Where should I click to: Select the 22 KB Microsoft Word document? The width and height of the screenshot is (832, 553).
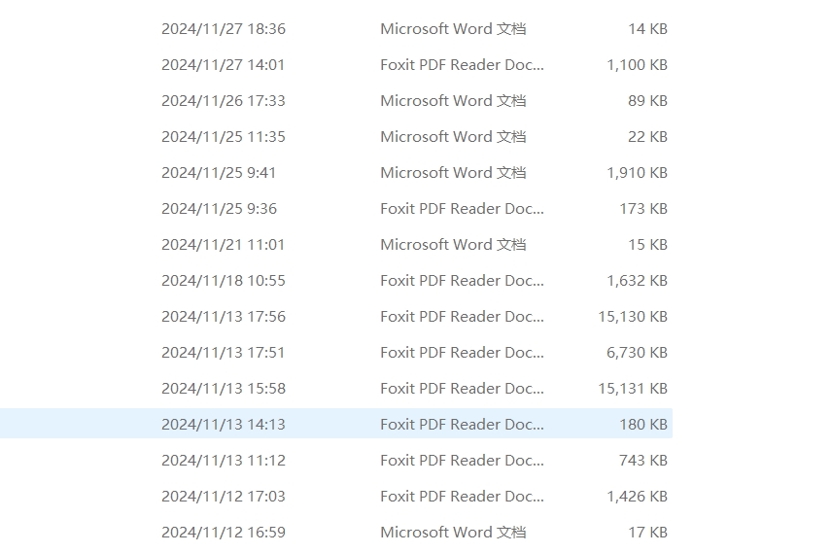coord(453,137)
